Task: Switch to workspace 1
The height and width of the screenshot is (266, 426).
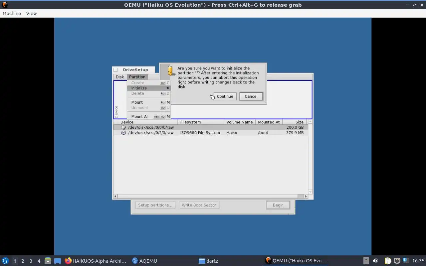Action: coord(15,261)
